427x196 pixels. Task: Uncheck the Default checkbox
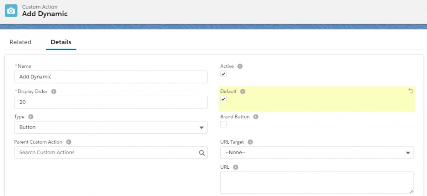point(223,99)
